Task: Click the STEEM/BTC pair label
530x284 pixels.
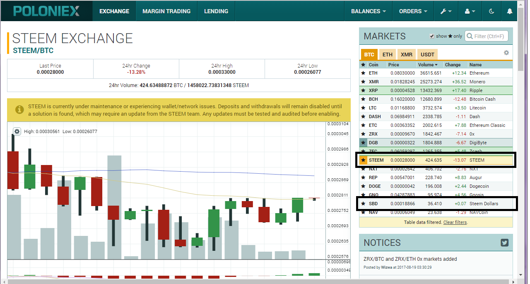Action: (x=33, y=51)
